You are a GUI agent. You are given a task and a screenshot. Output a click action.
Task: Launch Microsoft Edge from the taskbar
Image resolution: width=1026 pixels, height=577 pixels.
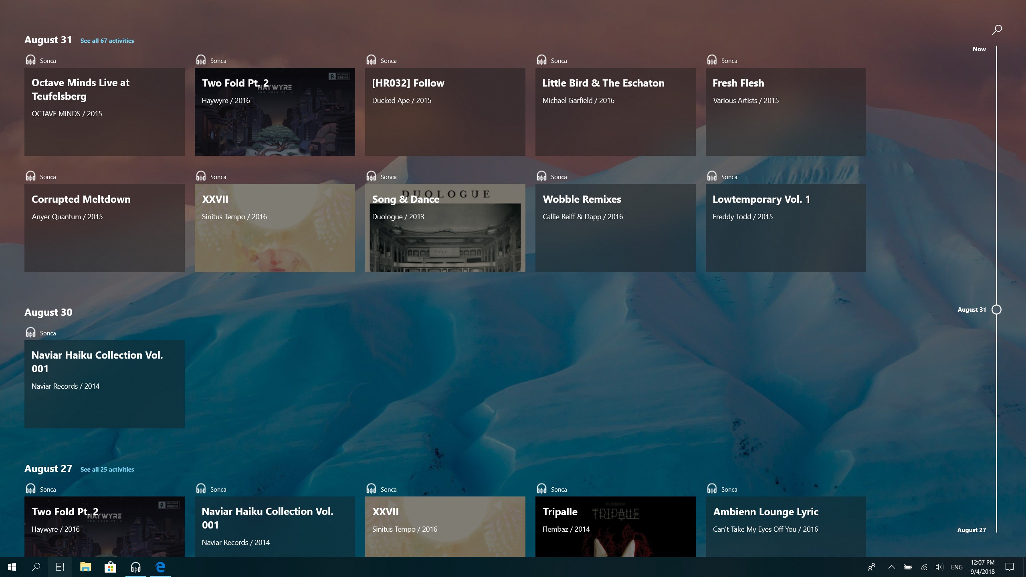point(160,567)
